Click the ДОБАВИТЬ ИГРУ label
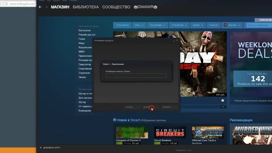 [x=51, y=147]
